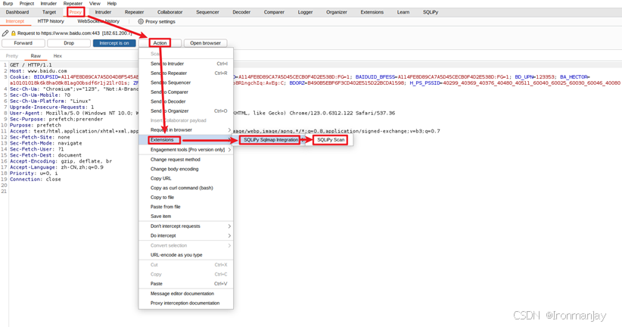Choose Change body encoding
Viewport: 622px width, 327px height.
pos(185,169)
